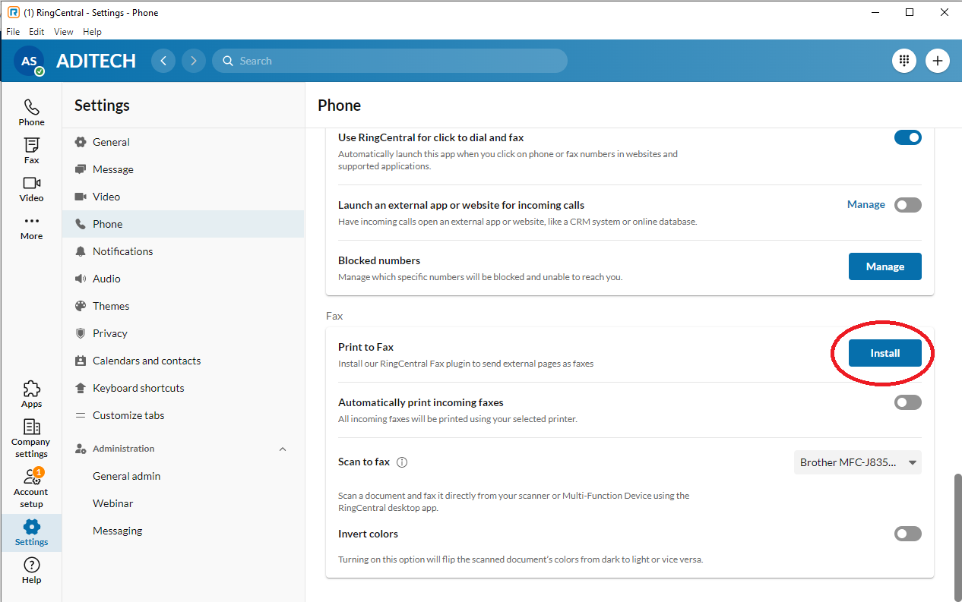
Task: Open the File menu
Action: 13,32
